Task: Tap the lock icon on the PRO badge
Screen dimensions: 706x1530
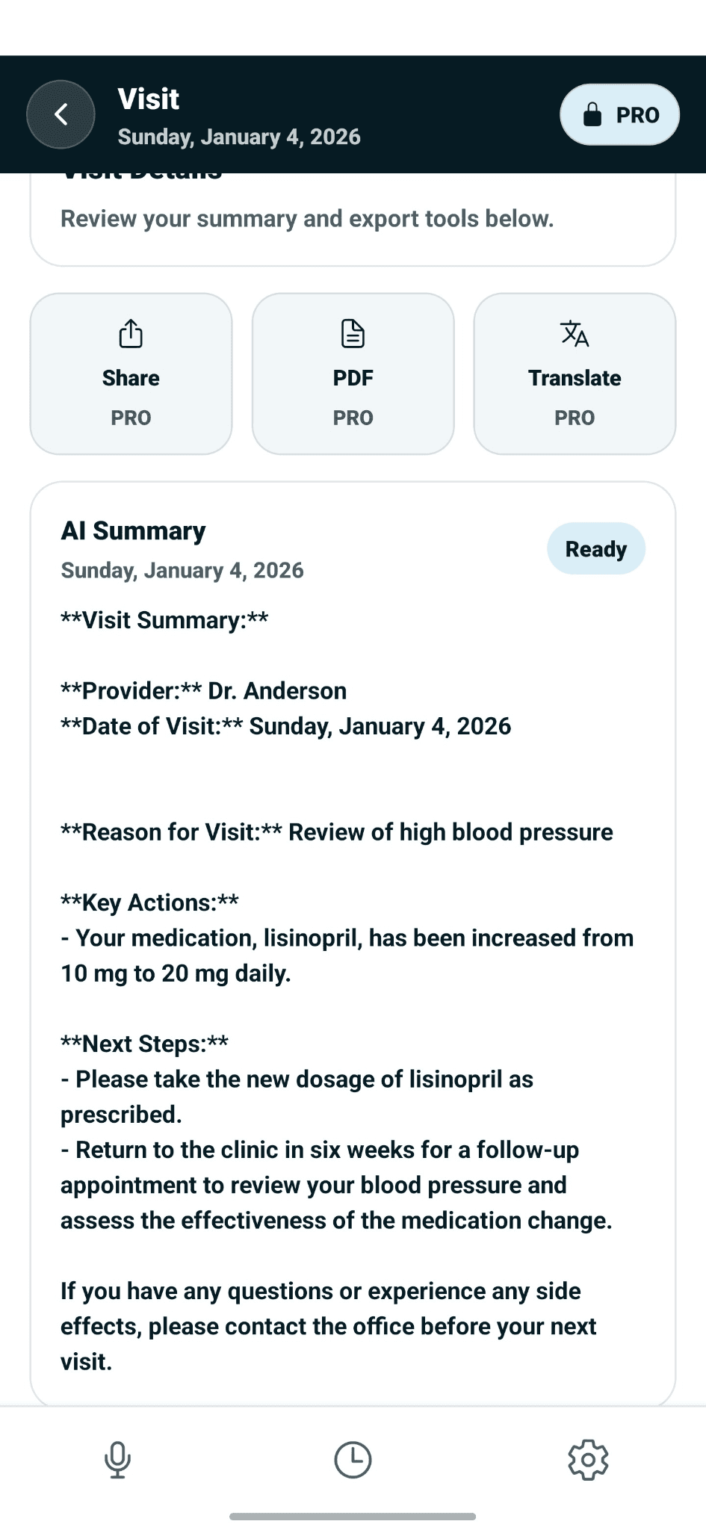Action: coord(591,114)
